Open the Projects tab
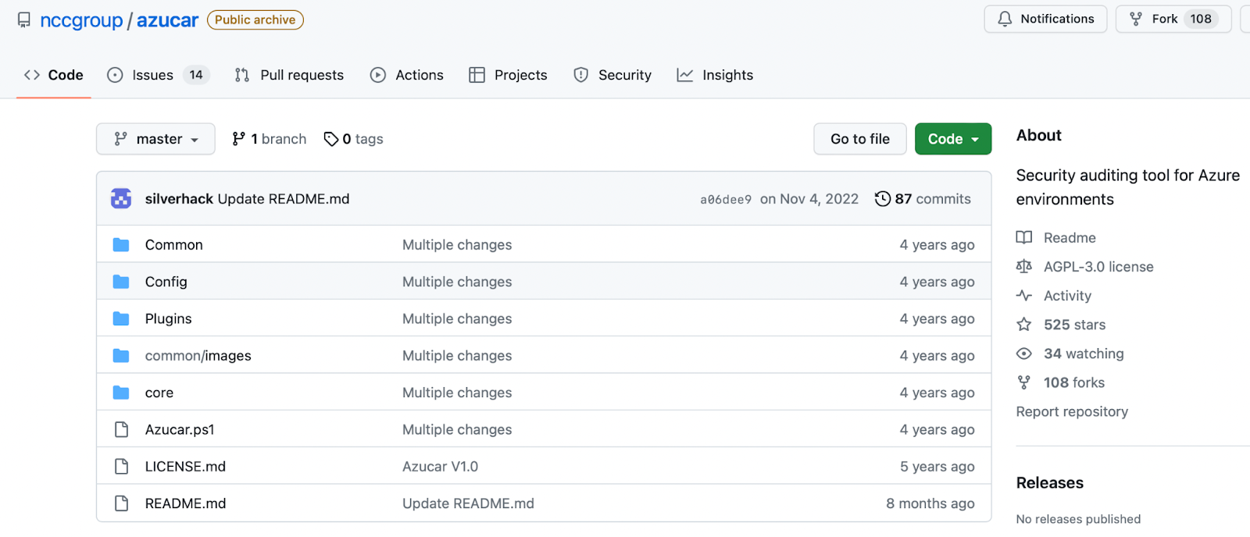Viewport: 1250px width, 537px height. coord(508,75)
